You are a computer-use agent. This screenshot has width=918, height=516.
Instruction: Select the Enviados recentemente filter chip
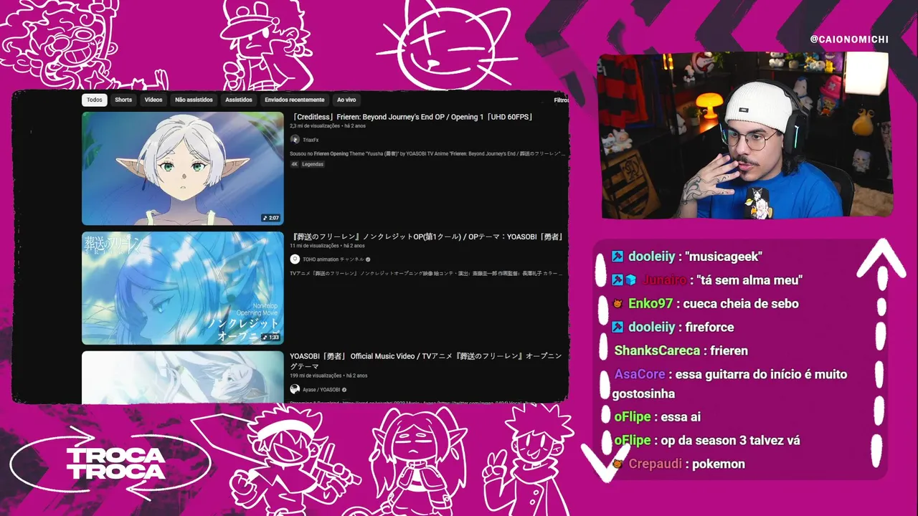pyautogui.click(x=294, y=100)
